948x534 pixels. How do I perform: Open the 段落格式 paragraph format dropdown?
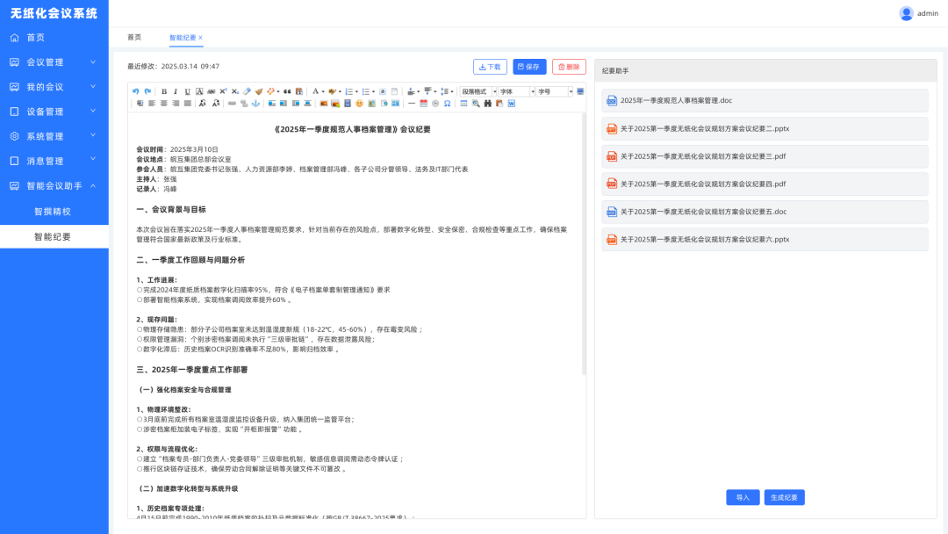pyautogui.click(x=478, y=91)
